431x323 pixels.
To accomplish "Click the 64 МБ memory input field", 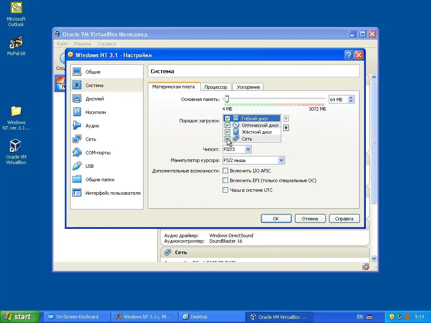I will click(338, 99).
